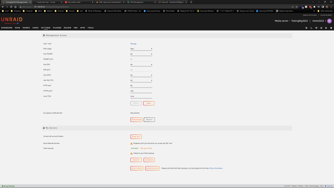Switch to Create New Topic browser tab
Screen dimensions: 334x188
click(x=48, y=2)
